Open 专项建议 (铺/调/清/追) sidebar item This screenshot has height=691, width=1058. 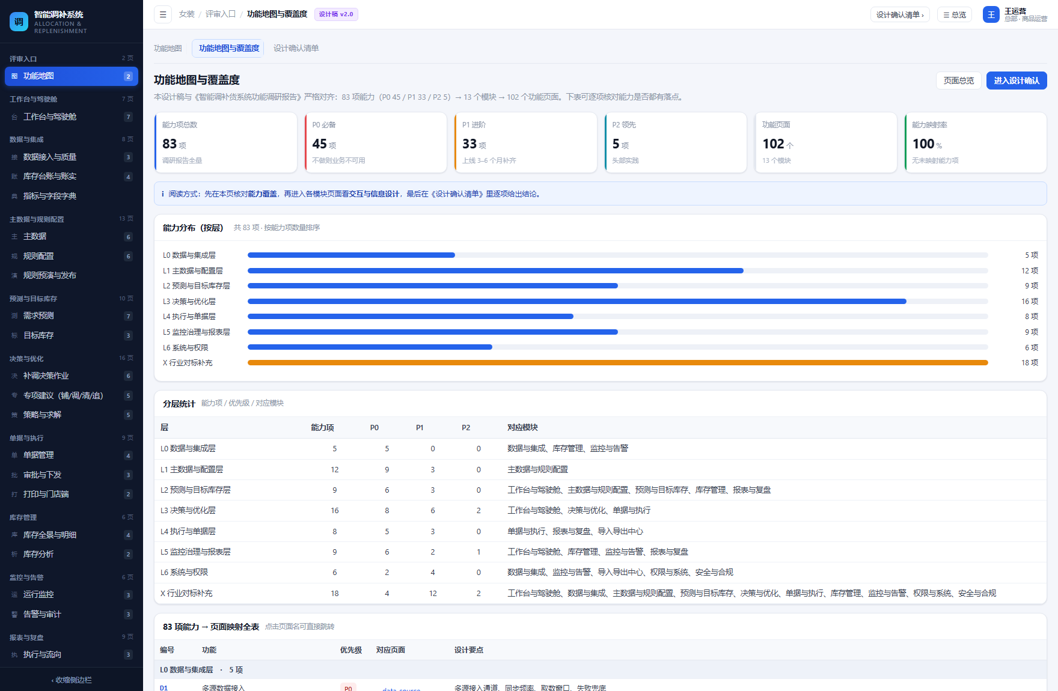pyautogui.click(x=72, y=395)
